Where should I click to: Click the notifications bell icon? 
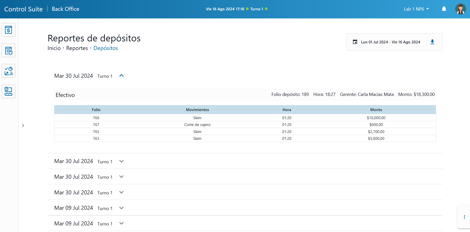tap(444, 9)
